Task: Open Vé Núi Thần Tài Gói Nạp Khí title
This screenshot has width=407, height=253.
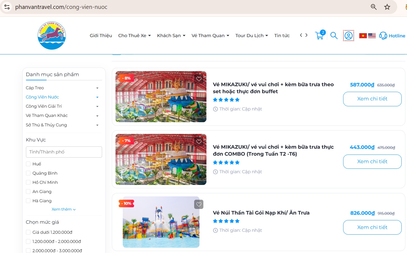Action: tap(261, 213)
